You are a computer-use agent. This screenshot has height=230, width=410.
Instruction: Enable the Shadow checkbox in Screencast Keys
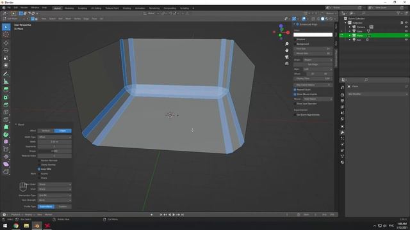click(x=295, y=40)
